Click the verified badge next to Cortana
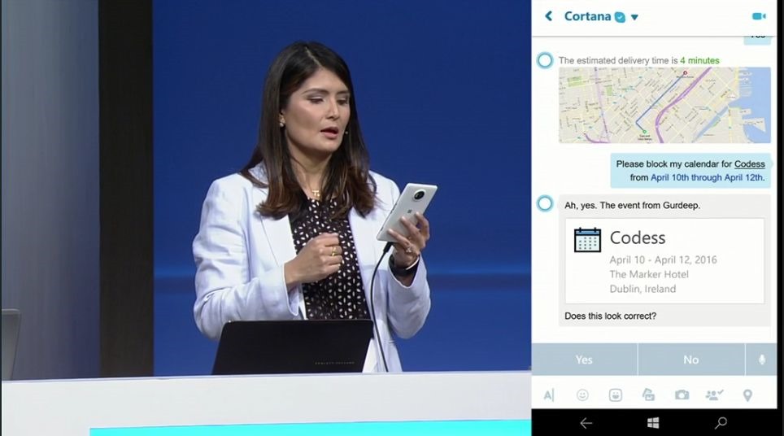The image size is (784, 436). coord(620,18)
